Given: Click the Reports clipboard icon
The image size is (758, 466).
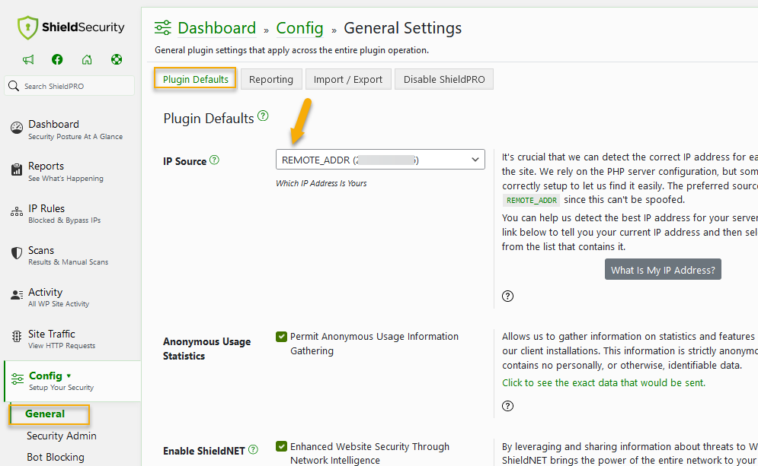Looking at the screenshot, I should click(x=17, y=170).
